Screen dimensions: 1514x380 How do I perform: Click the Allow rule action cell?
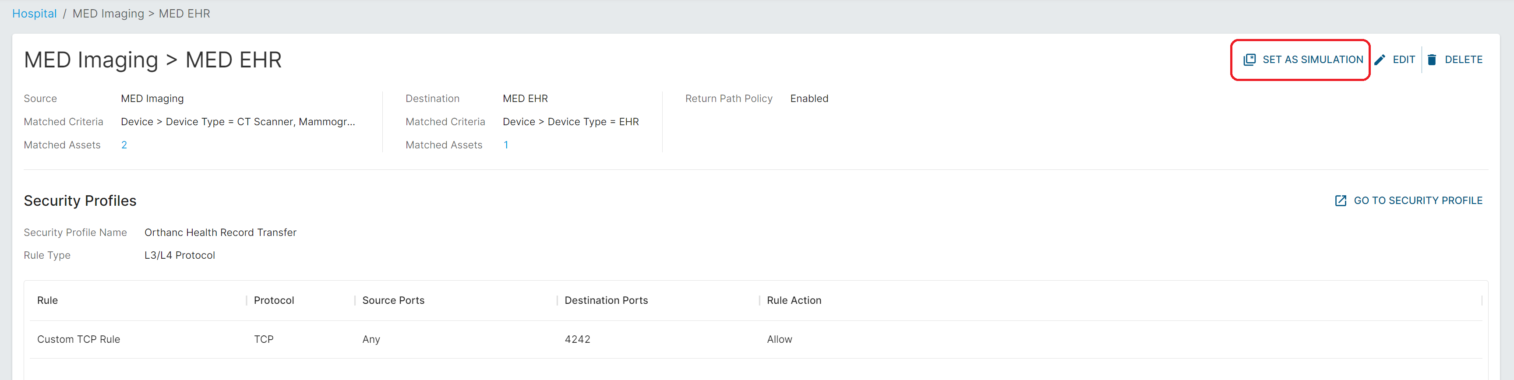click(x=779, y=339)
